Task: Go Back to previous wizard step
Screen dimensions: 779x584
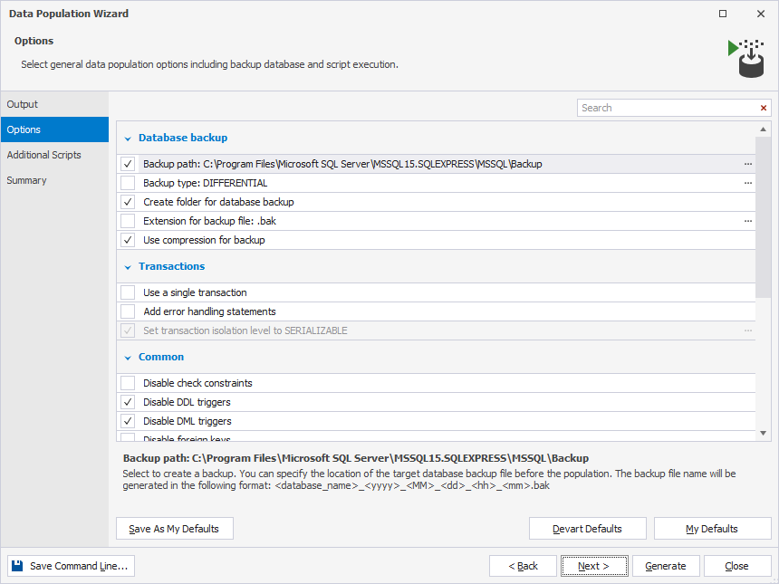Action: (x=523, y=566)
